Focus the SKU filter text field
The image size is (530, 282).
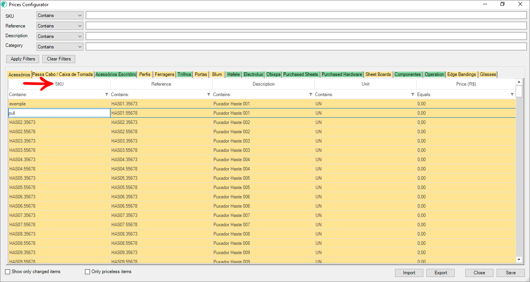[x=306, y=15]
